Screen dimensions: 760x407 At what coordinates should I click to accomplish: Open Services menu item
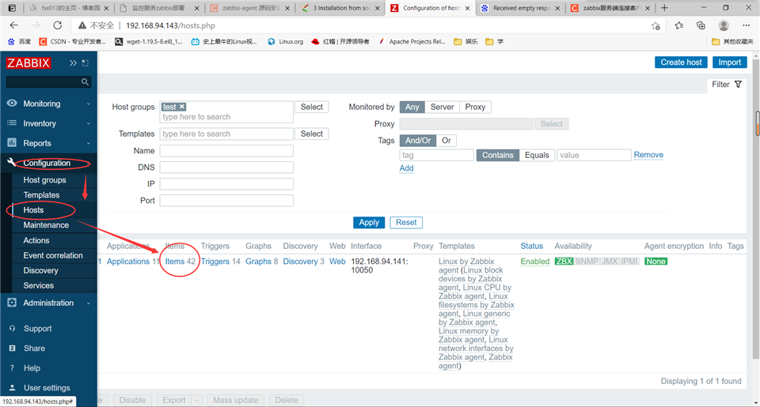[x=38, y=285]
